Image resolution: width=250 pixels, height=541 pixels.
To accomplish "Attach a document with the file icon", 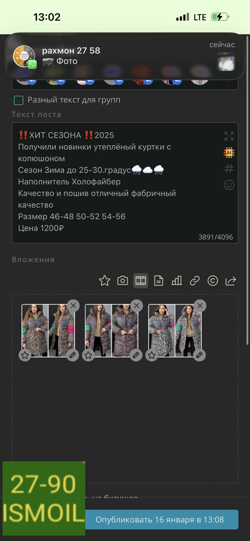I will tap(159, 281).
